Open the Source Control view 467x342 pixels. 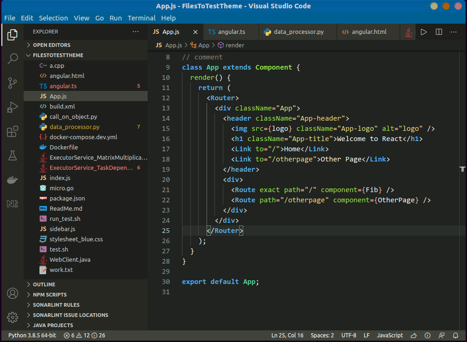coord(12,83)
